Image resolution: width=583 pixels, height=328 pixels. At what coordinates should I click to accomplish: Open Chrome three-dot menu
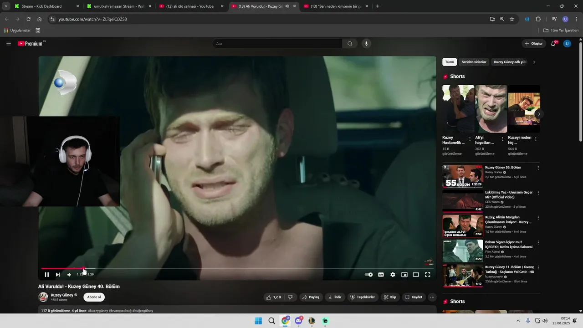coord(576,19)
